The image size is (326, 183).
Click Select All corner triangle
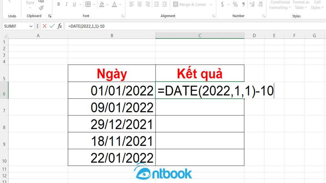[5, 36]
